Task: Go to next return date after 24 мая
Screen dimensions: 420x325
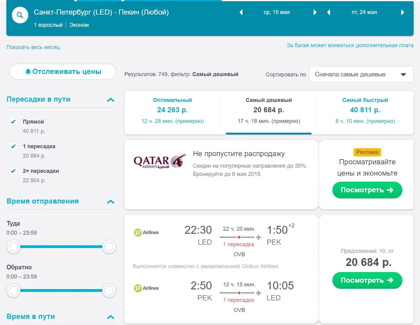Action: [x=403, y=12]
